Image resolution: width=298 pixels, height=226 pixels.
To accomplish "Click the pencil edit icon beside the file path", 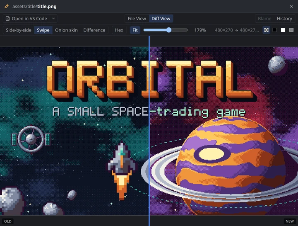I will (x=7, y=6).
